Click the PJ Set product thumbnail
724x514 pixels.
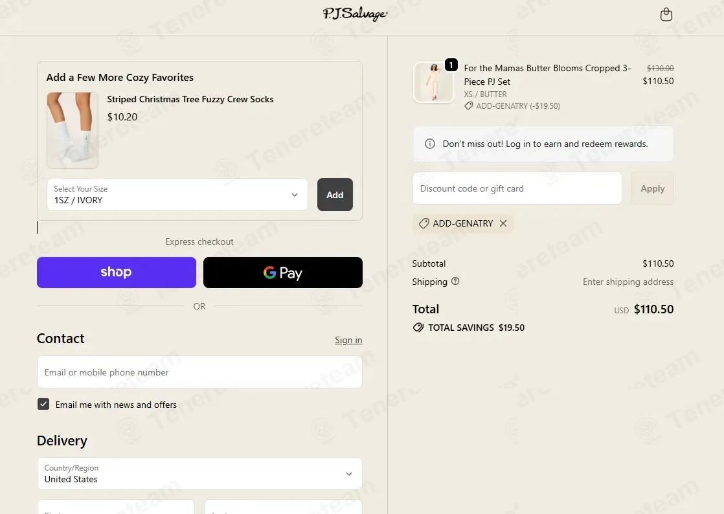pyautogui.click(x=434, y=82)
